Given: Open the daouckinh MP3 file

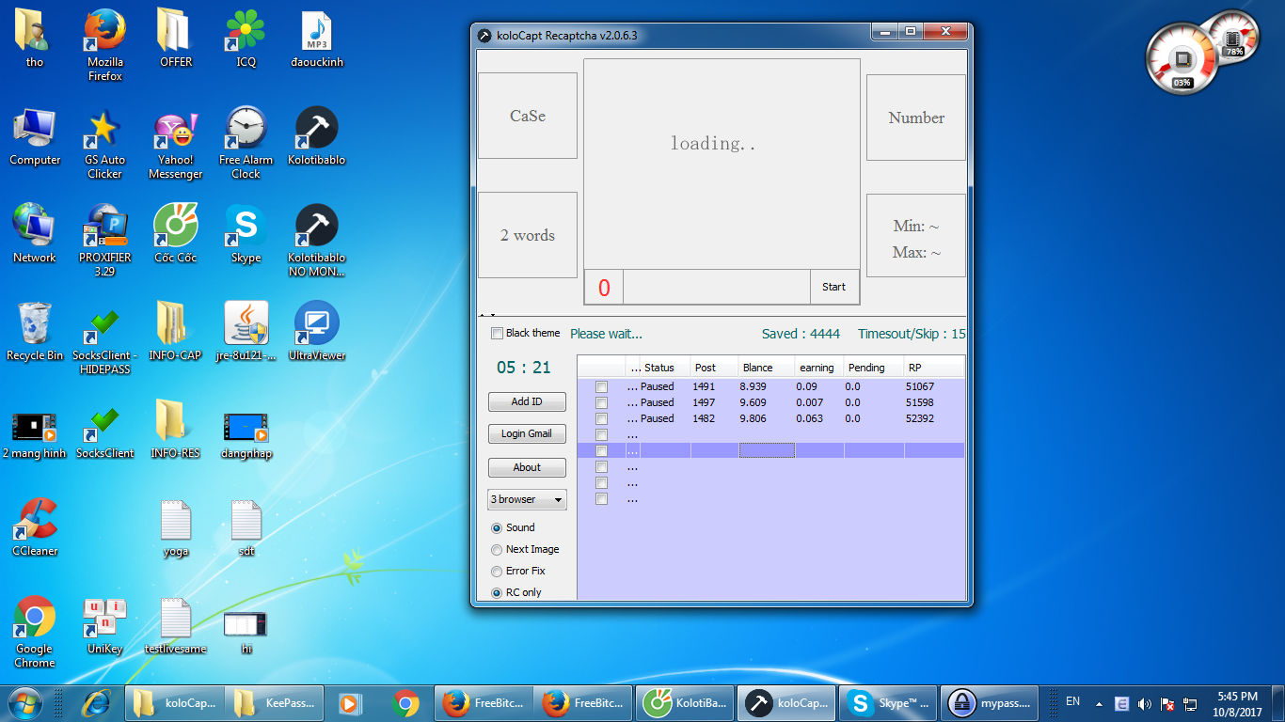Looking at the screenshot, I should (316, 38).
